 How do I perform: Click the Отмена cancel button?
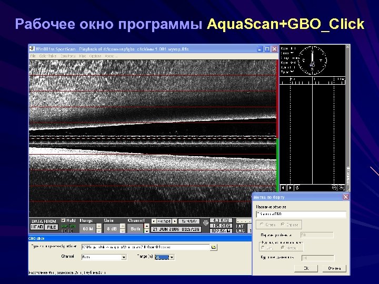point(334,268)
